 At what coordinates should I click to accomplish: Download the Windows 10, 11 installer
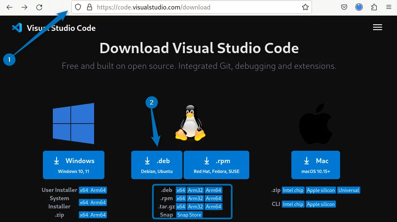point(74,165)
